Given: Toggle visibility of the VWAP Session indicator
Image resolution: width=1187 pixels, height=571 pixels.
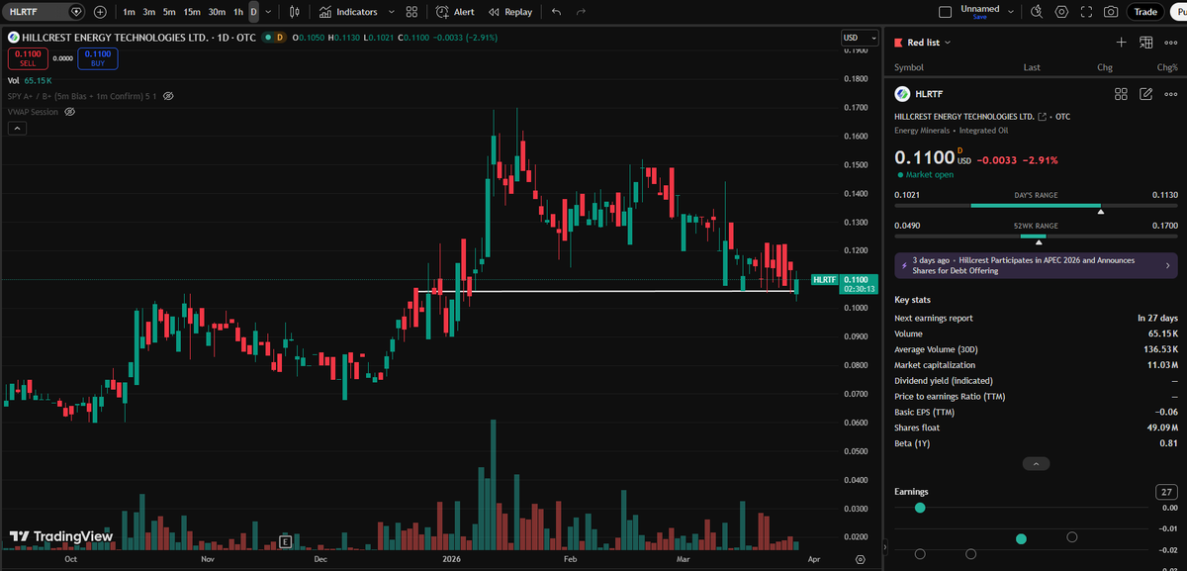Looking at the screenshot, I should tap(70, 112).
